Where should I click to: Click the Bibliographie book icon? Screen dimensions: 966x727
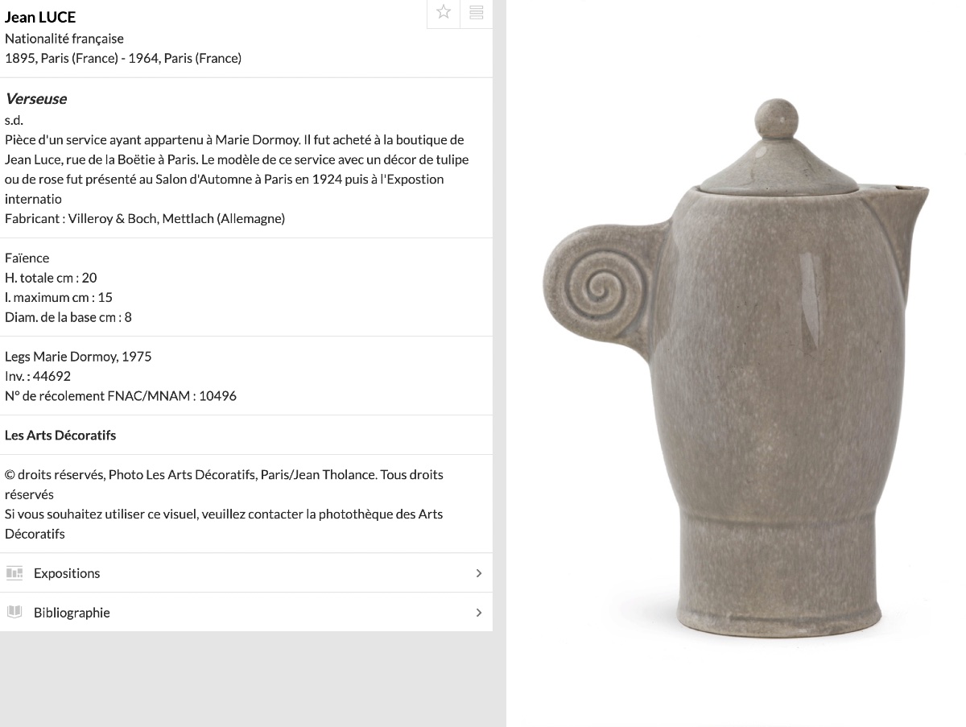pos(14,612)
